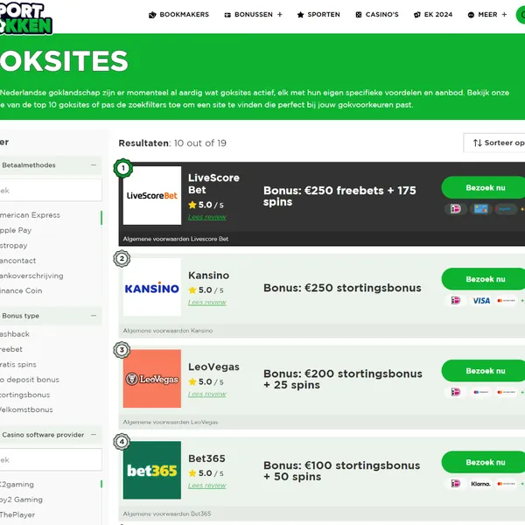Click the LeoVegas star rating
Viewport: 525px width, 525px height.
206,381
